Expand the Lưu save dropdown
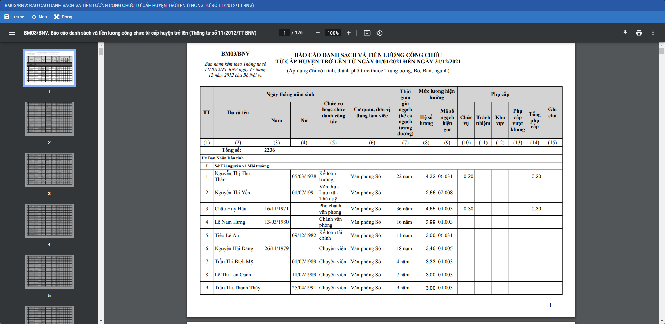Viewport: 665px width, 324px height. point(14,17)
